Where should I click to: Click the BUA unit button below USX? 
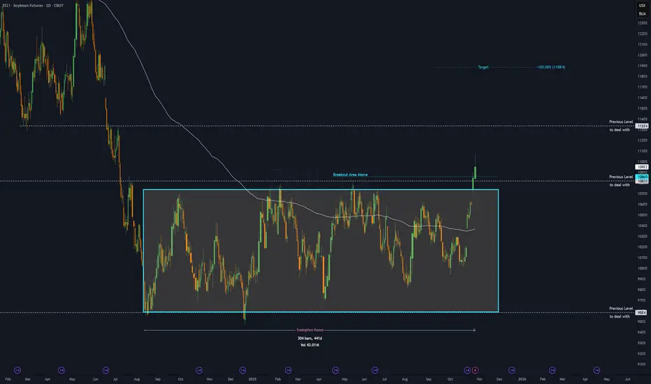tap(643, 14)
